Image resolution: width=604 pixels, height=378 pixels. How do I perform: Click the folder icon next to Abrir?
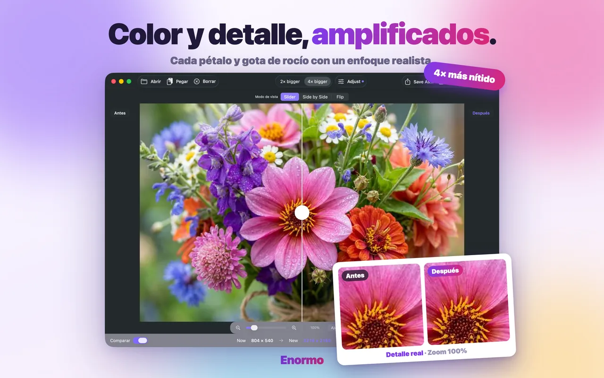[x=144, y=81]
